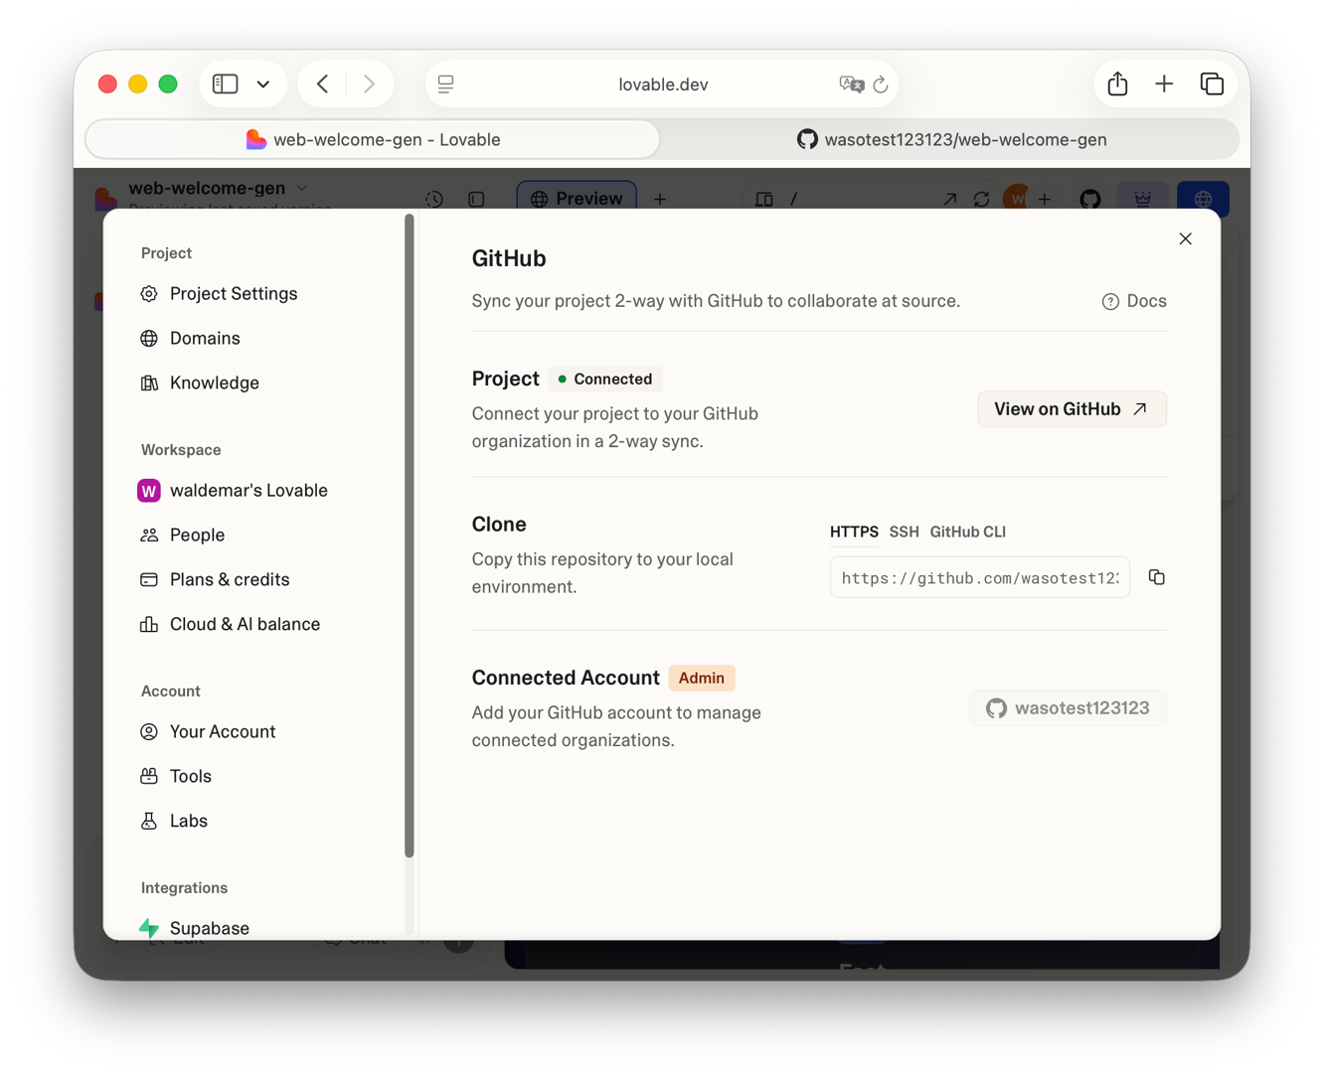Open the blue publish globe button
The width and height of the screenshot is (1324, 1078).
pos(1203,199)
